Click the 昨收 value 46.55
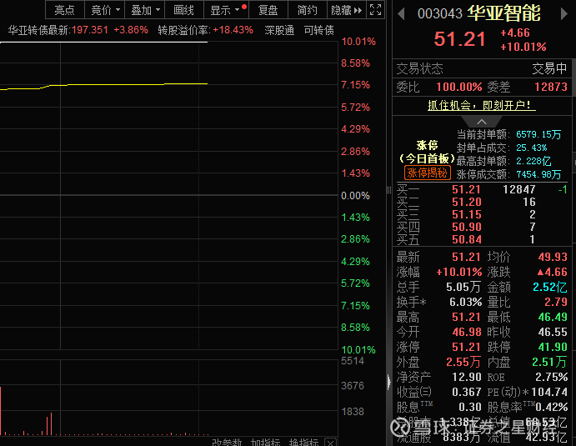This screenshot has width=576, height=446. tap(553, 332)
